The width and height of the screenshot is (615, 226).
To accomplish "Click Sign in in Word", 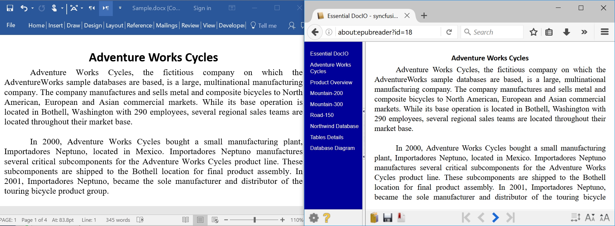I will click(x=202, y=8).
